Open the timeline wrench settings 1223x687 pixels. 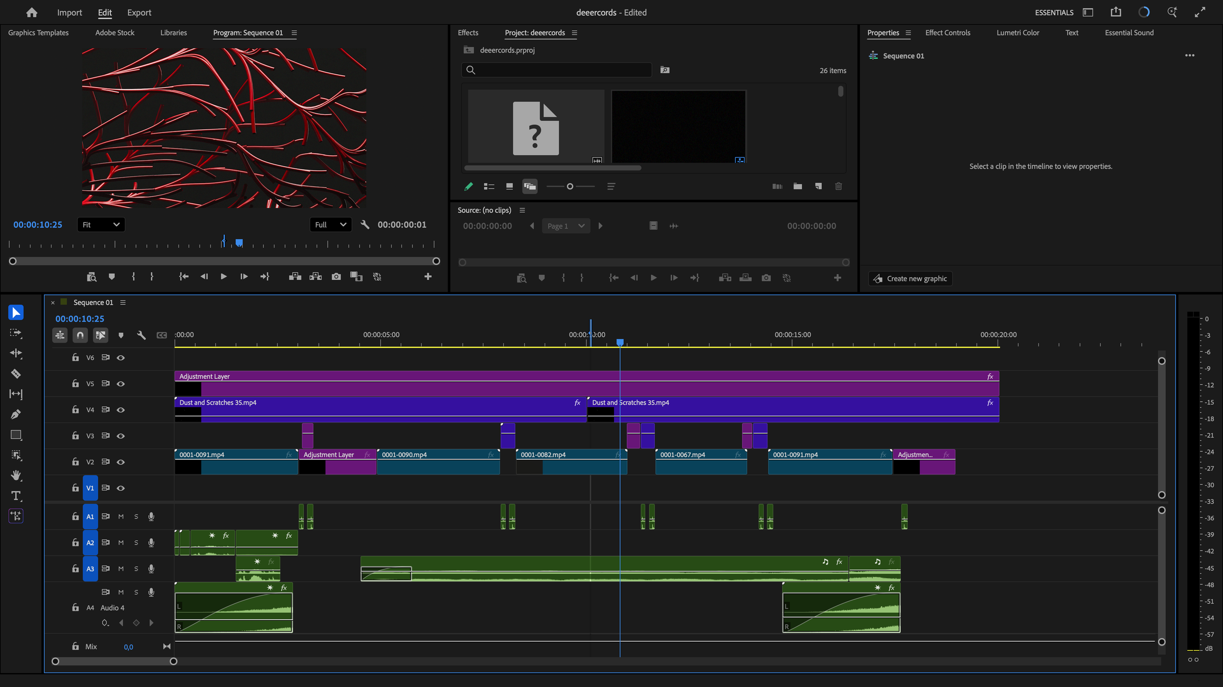click(x=141, y=335)
